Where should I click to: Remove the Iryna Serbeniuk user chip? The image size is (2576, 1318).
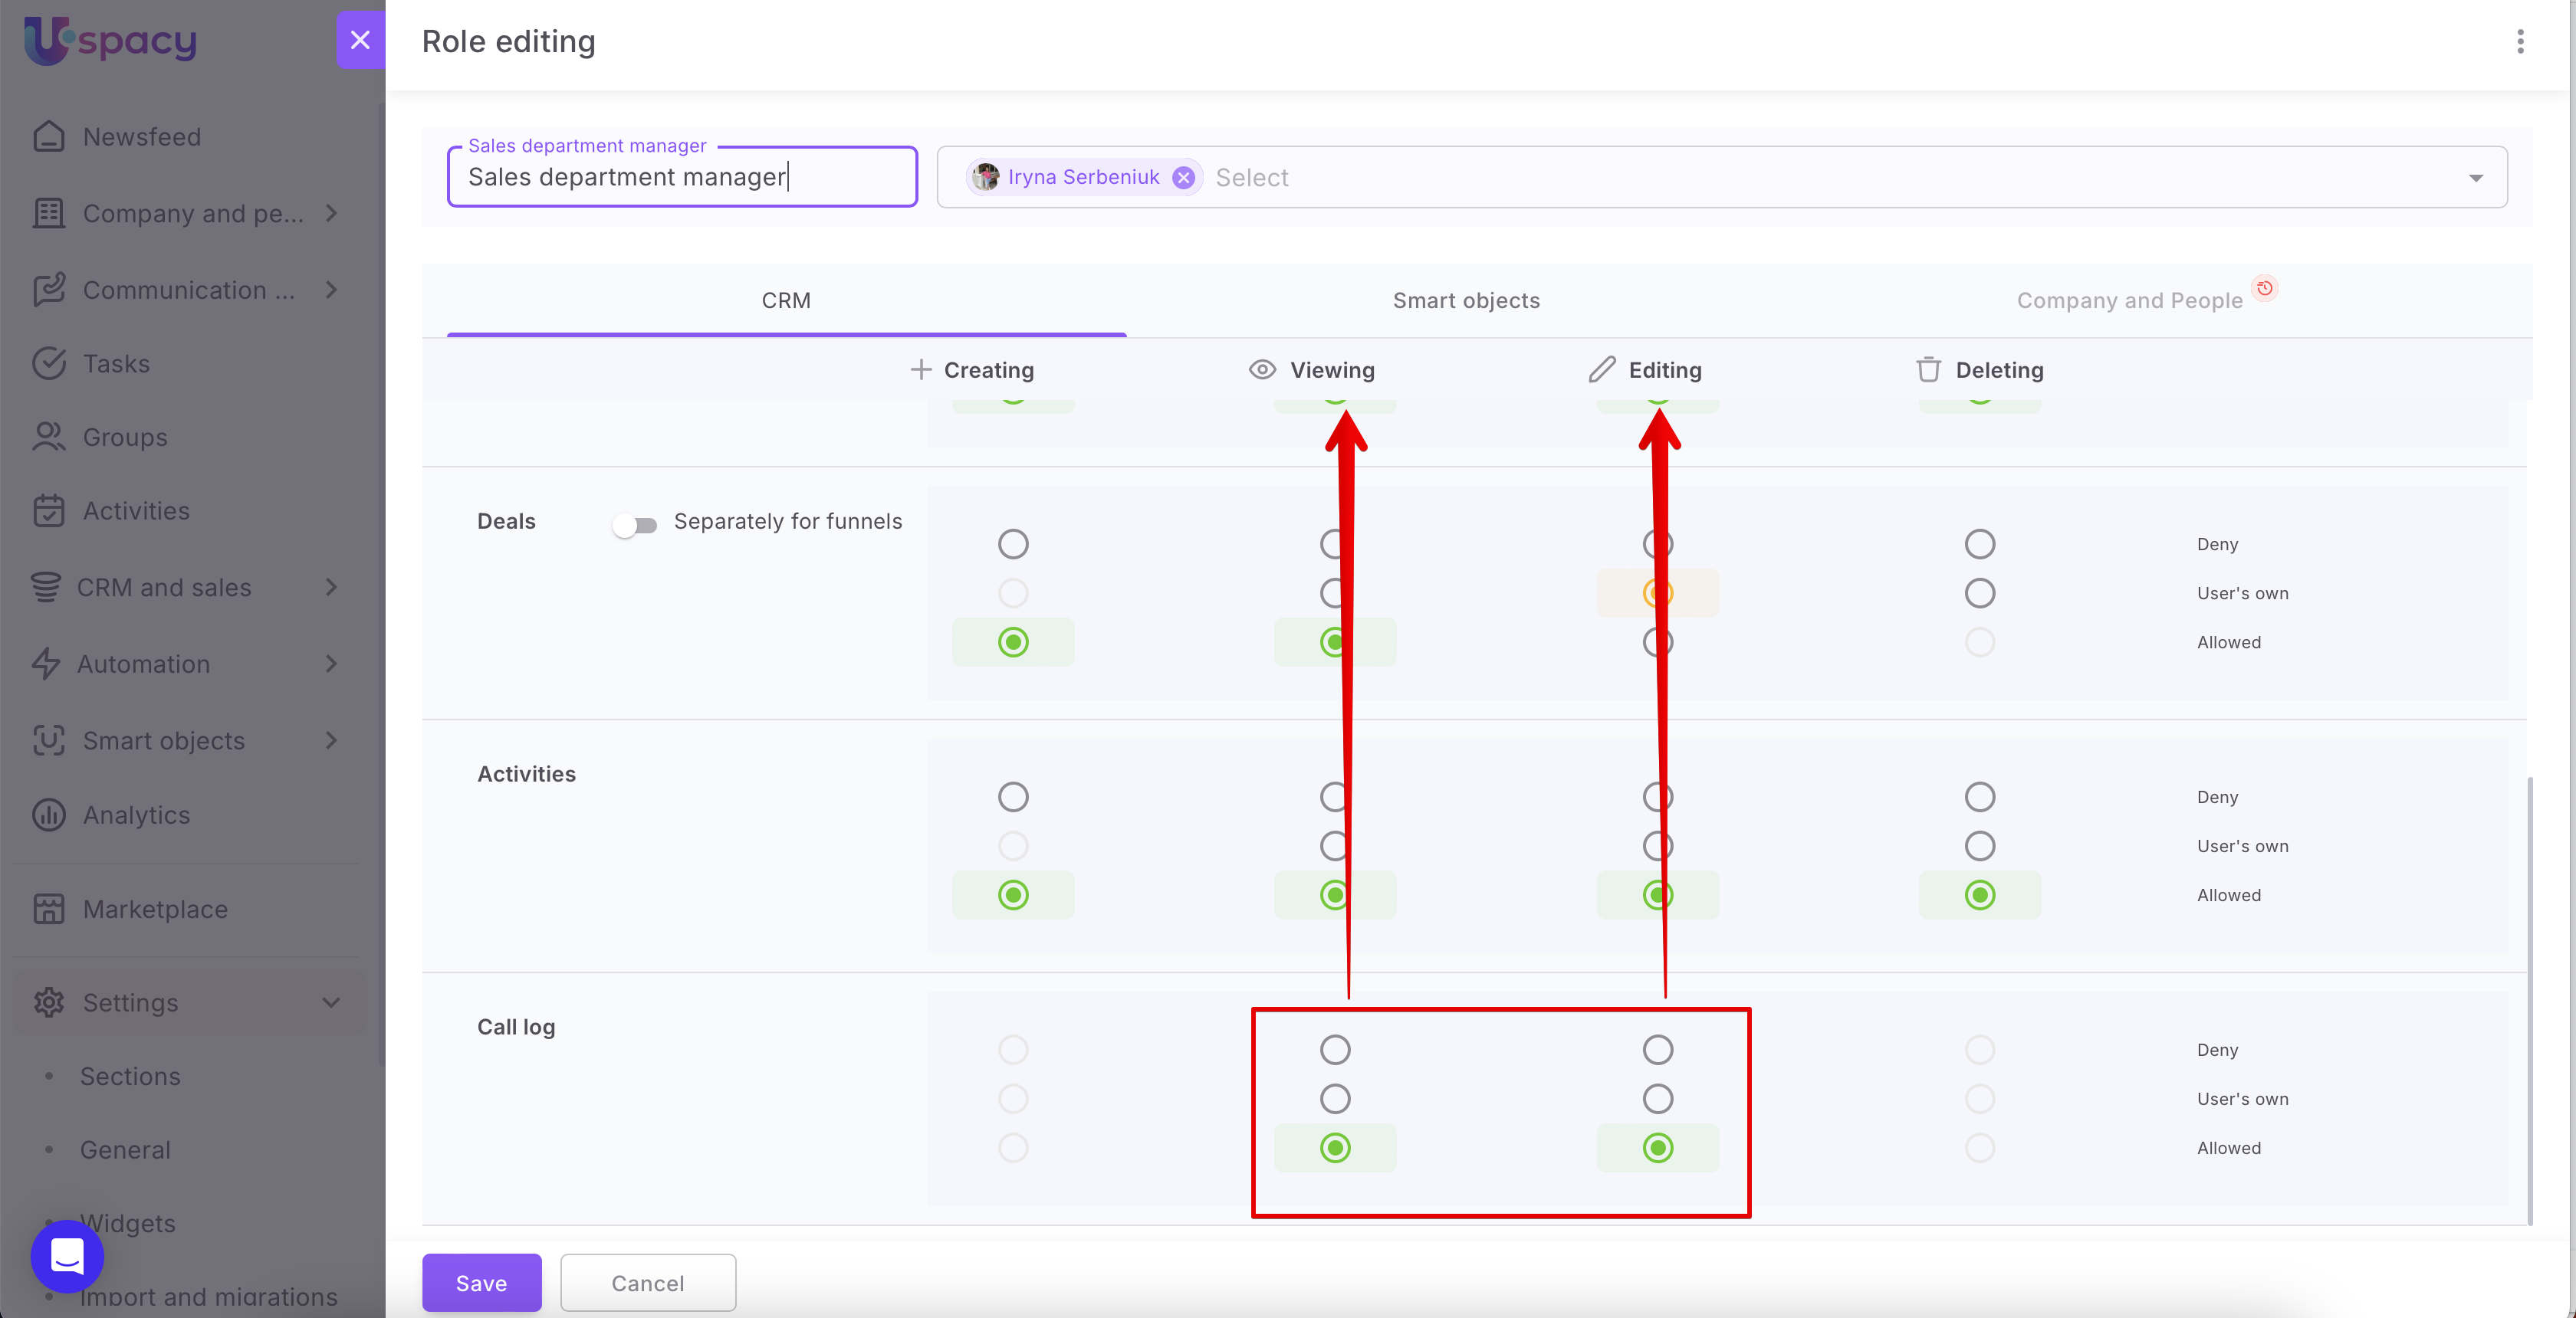pyautogui.click(x=1183, y=178)
